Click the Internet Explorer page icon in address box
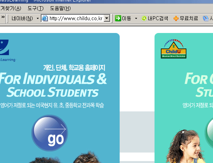This screenshot has height=163, width=213. (45, 18)
